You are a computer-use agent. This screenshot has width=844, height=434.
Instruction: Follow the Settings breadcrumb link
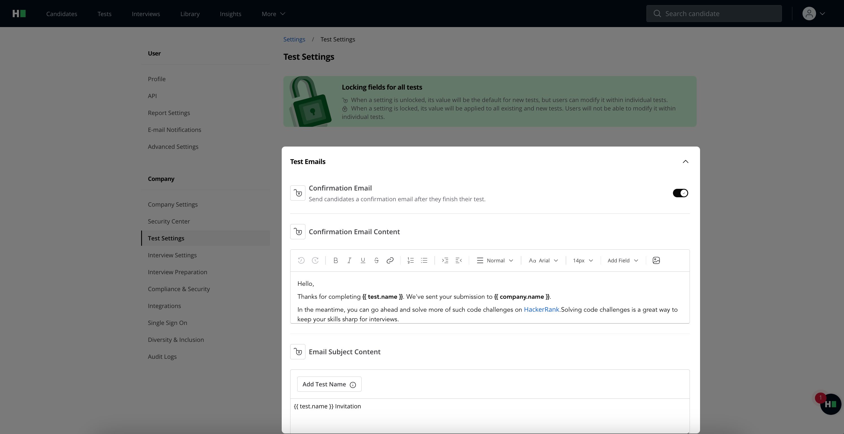(294, 39)
